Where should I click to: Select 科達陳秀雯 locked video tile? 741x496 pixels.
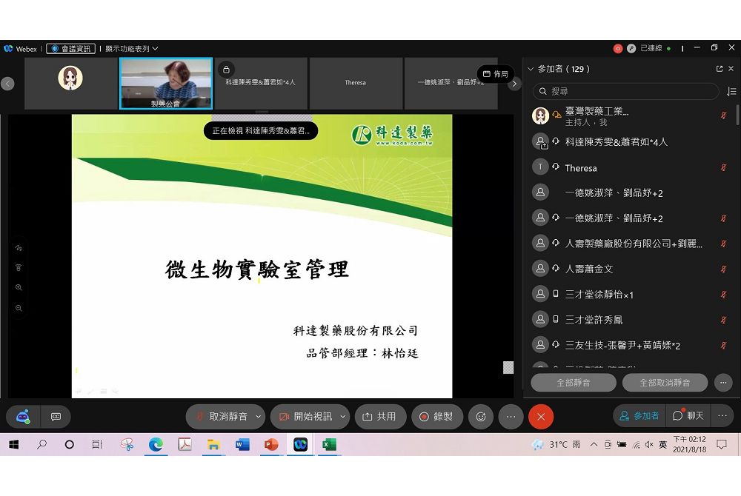pyautogui.click(x=261, y=84)
